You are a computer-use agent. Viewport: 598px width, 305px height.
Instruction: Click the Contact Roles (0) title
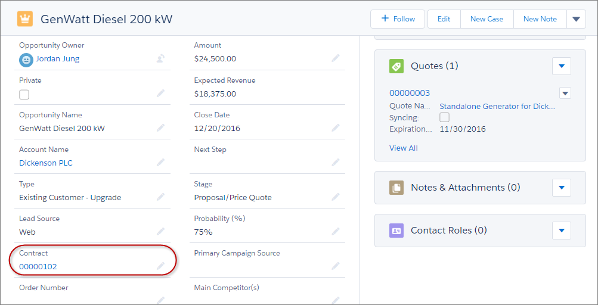coord(449,231)
